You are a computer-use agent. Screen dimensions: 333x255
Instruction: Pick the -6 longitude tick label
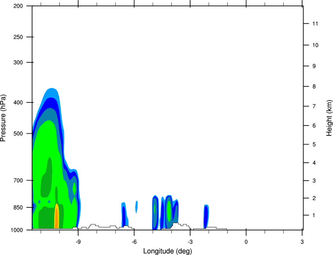point(134,242)
